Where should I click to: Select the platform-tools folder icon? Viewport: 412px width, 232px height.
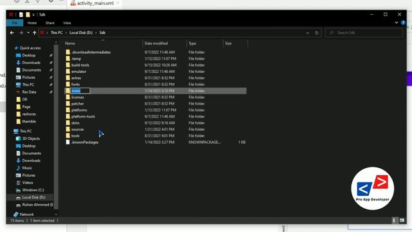68,117
